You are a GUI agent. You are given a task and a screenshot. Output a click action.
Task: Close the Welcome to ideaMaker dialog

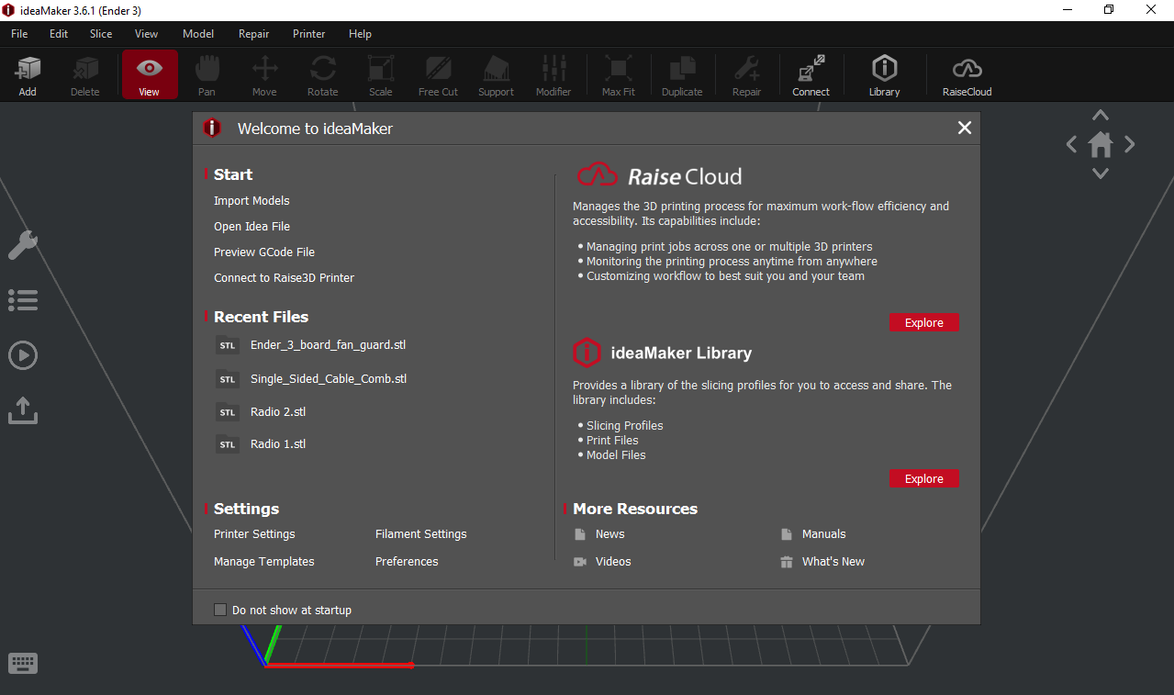click(964, 128)
